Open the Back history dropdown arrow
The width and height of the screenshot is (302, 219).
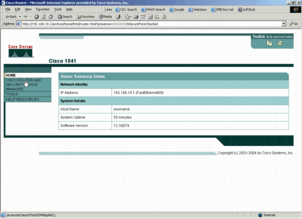[x=20, y=17]
